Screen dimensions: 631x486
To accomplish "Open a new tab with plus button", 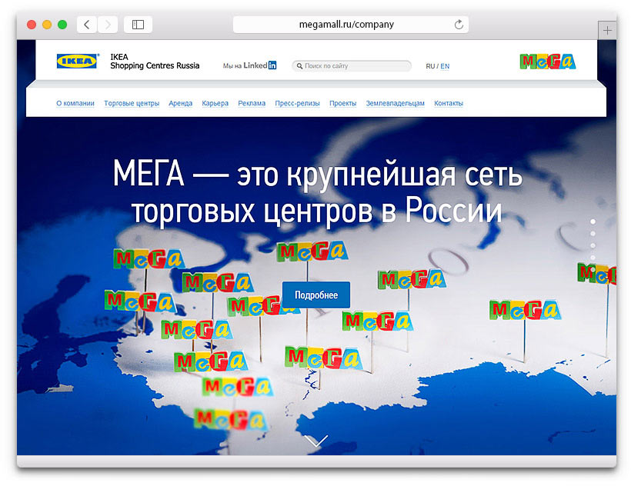I will (608, 31).
